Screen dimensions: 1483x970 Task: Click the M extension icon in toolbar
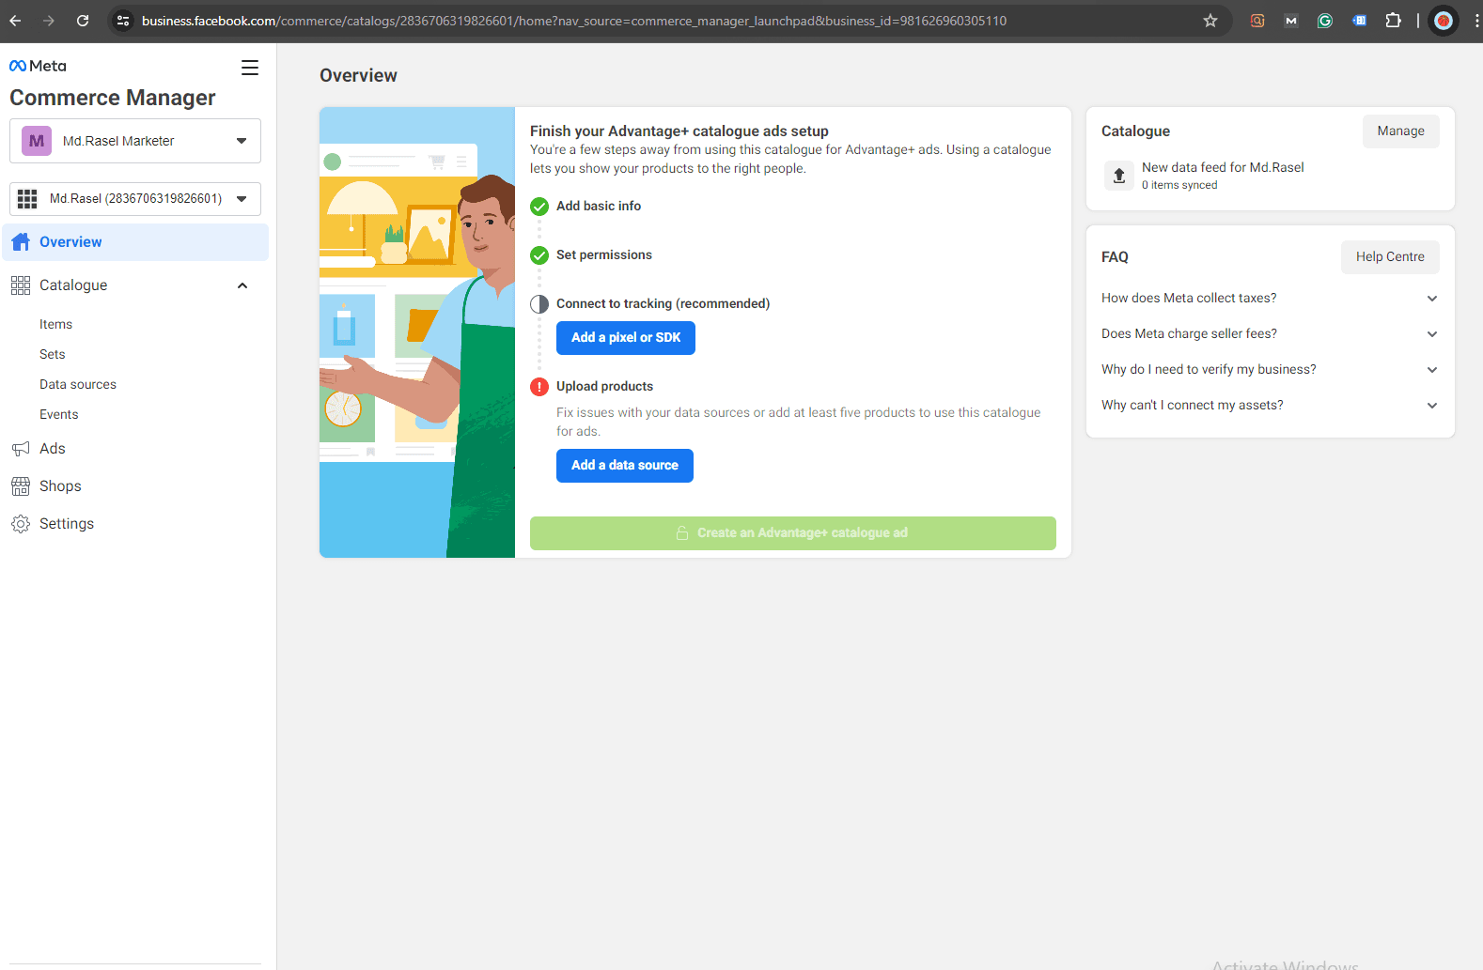point(1291,21)
